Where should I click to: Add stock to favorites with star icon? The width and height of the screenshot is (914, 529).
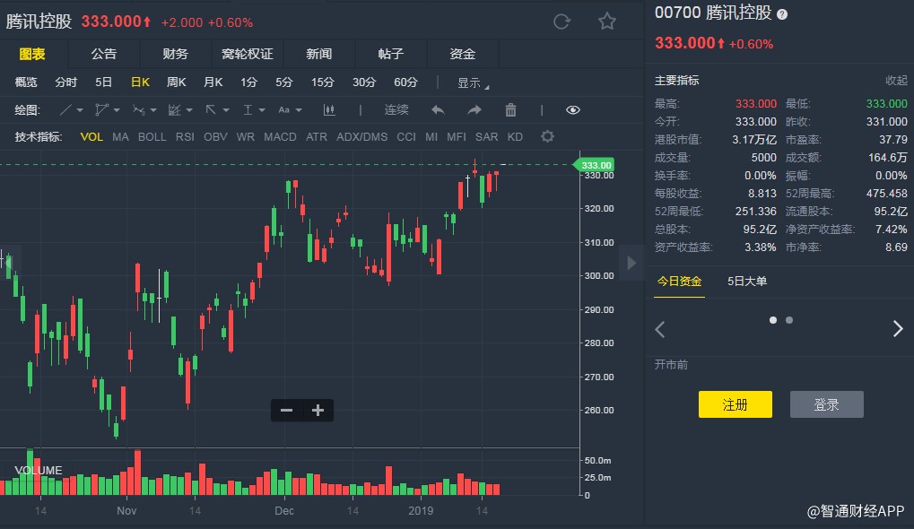[607, 22]
